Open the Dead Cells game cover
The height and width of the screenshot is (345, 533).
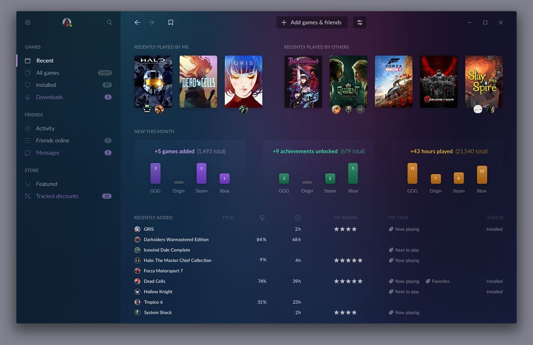(199, 82)
